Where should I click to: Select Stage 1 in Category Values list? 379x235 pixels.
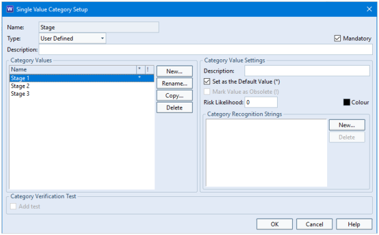82,78
